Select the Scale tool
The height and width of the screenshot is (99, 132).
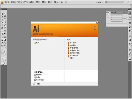[5, 31]
